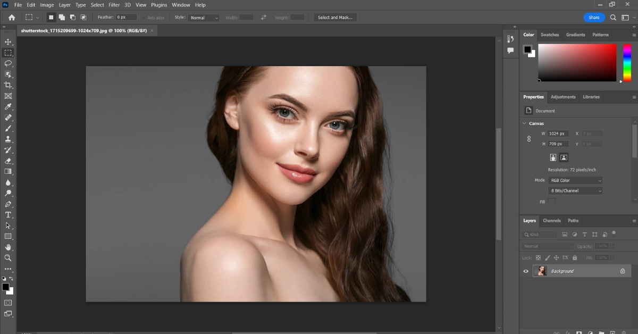The image size is (638, 334).
Task: Open the Layers panel flyout menu
Action: (x=634, y=221)
